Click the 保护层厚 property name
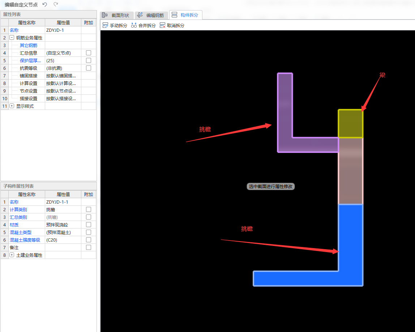The height and width of the screenshot is (332, 415). coord(30,61)
